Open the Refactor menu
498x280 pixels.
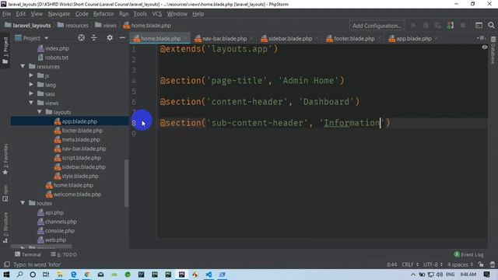103,14
